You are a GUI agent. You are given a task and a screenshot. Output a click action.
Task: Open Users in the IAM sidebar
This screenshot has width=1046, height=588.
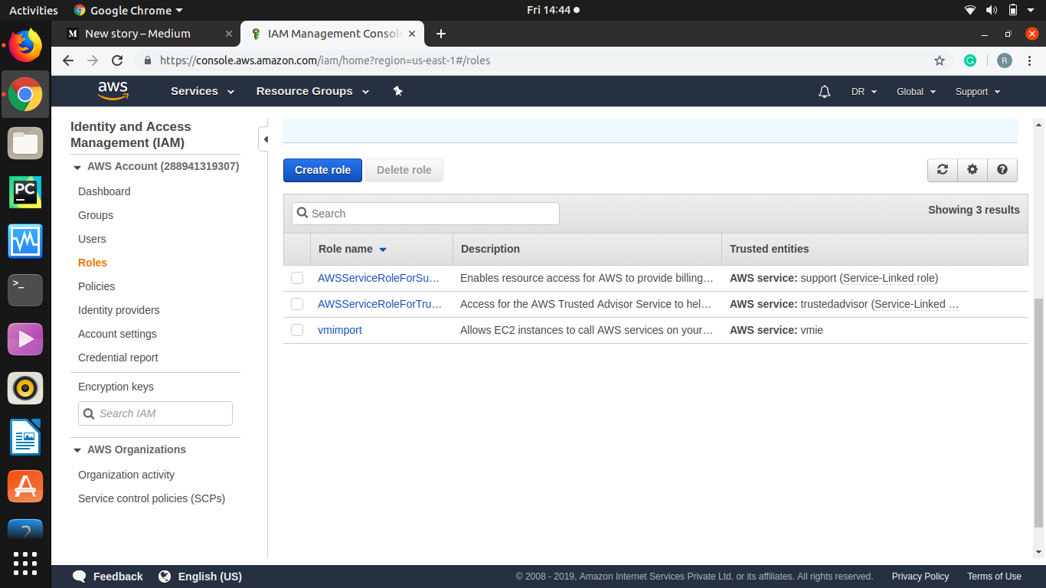coord(92,239)
